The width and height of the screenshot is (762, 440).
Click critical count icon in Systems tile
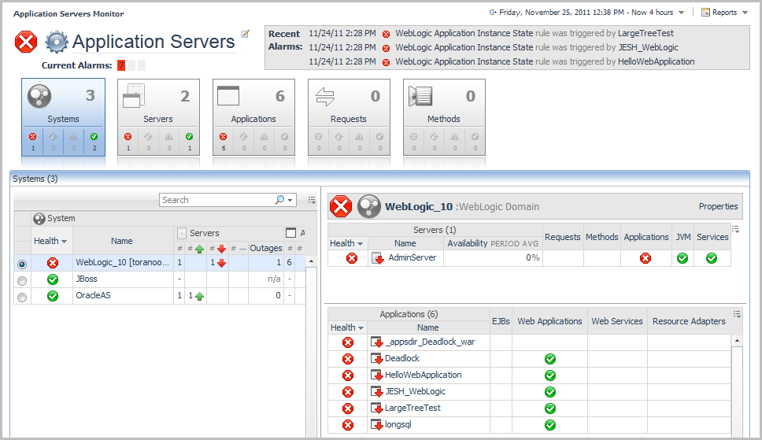click(32, 137)
